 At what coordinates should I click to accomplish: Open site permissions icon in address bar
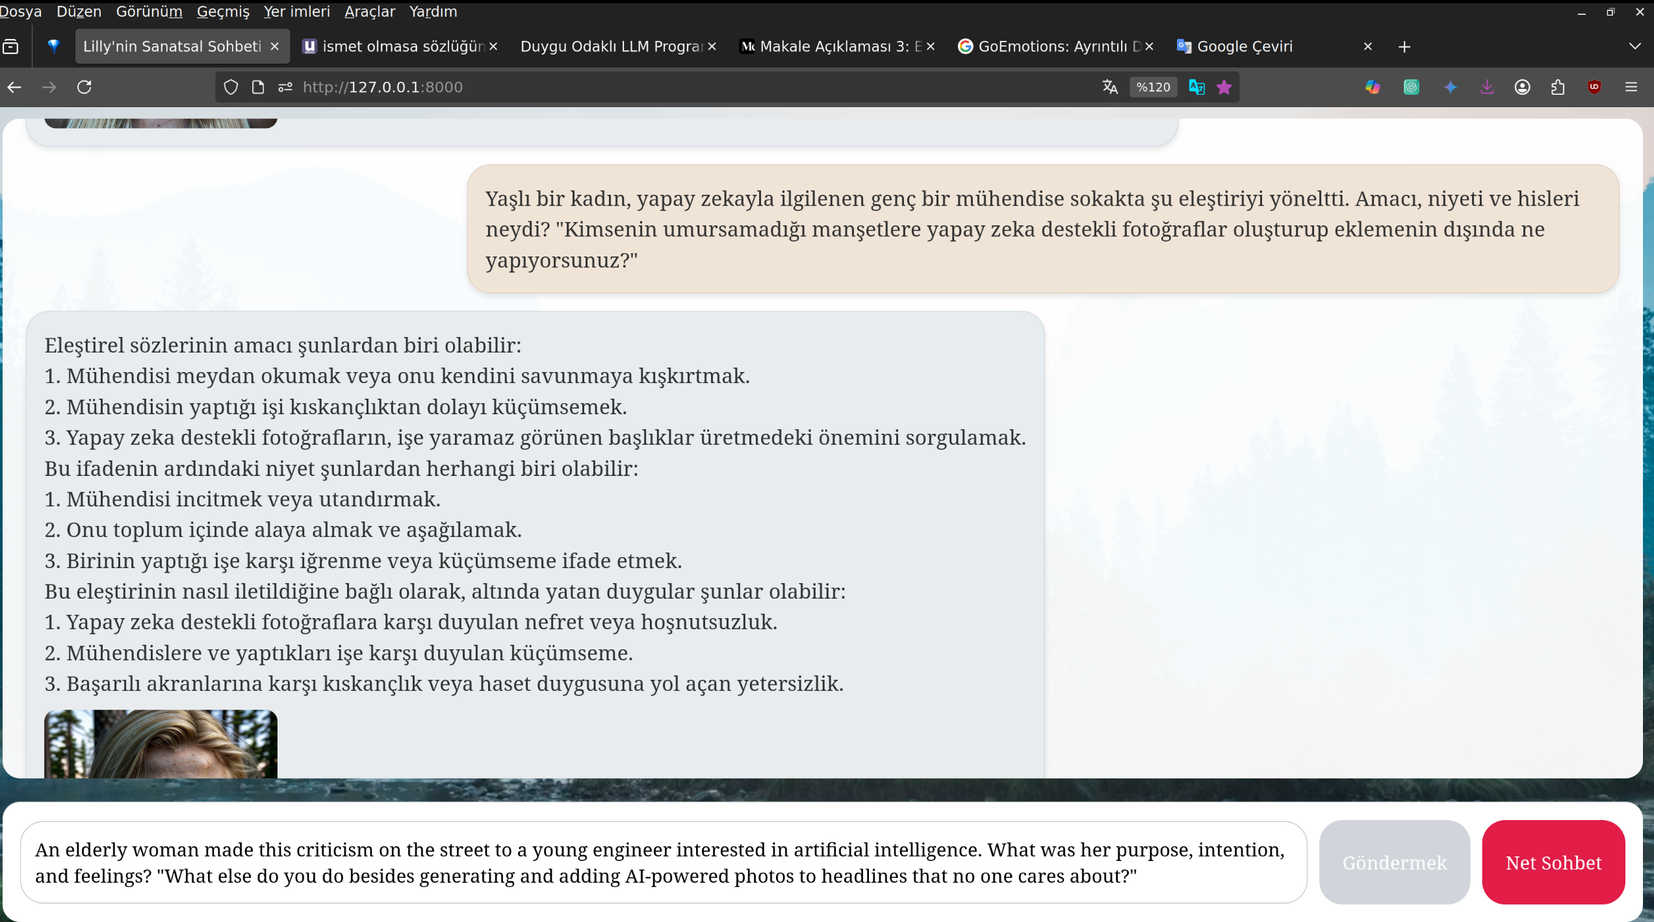tap(285, 87)
